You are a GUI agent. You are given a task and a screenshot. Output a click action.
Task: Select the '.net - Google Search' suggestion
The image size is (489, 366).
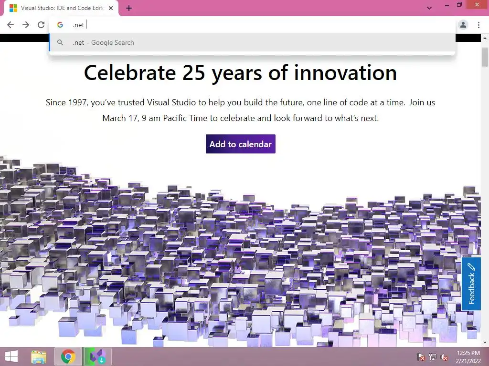[x=252, y=42]
